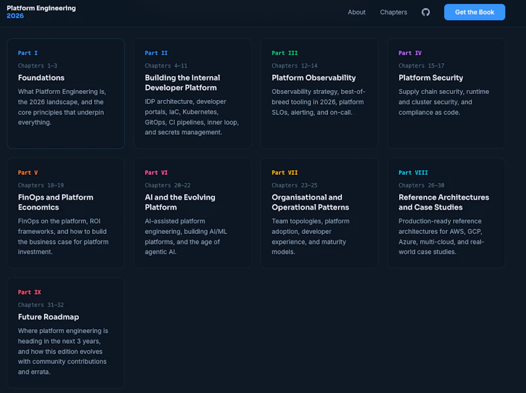Image resolution: width=526 pixels, height=393 pixels.
Task: Click description starting 'AI-assisted platform engineering'
Action: click(186, 237)
